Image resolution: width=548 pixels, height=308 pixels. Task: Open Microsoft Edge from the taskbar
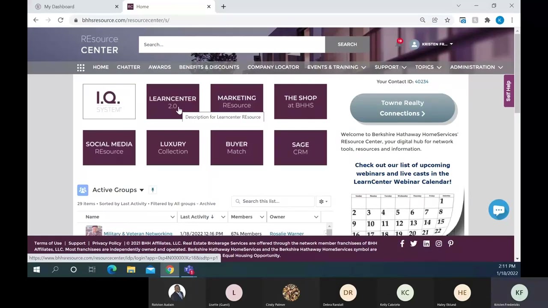(112, 270)
